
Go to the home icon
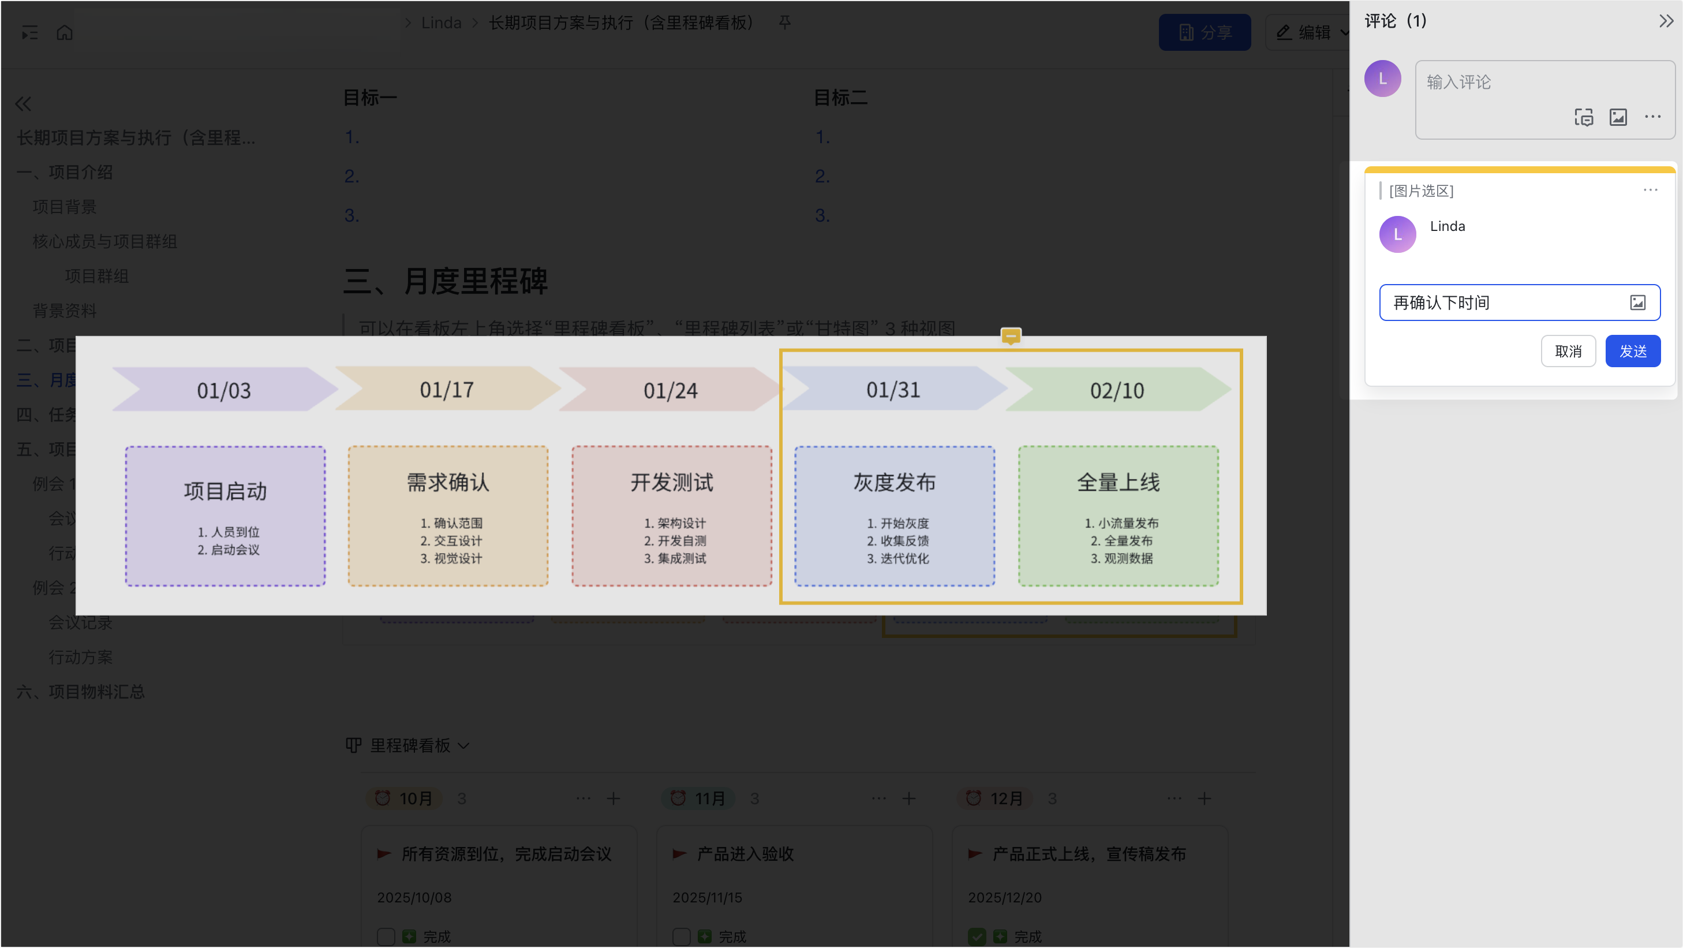pos(64,32)
